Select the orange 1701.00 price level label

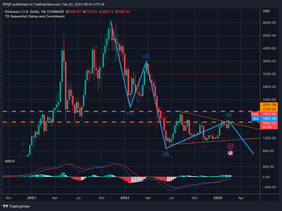coord(269,109)
